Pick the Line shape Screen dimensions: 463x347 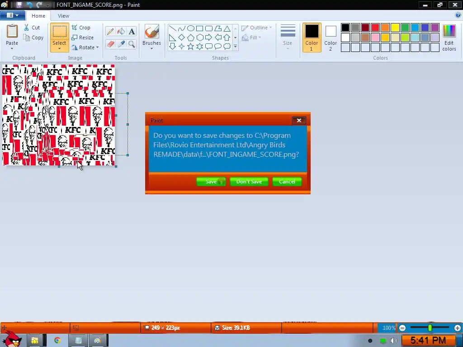[172, 28]
